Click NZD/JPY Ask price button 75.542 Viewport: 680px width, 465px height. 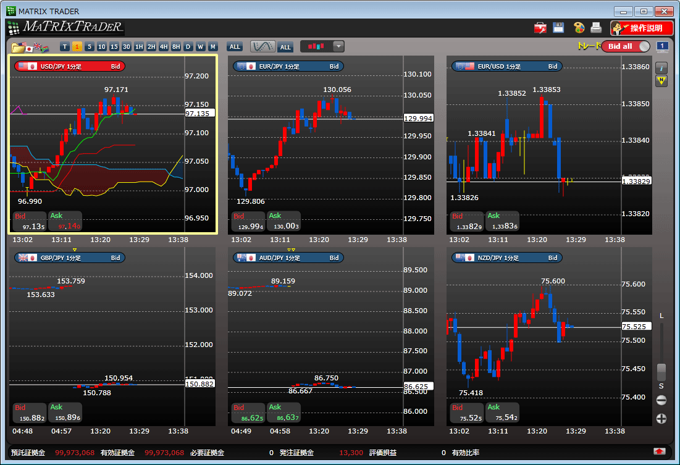[x=502, y=413]
